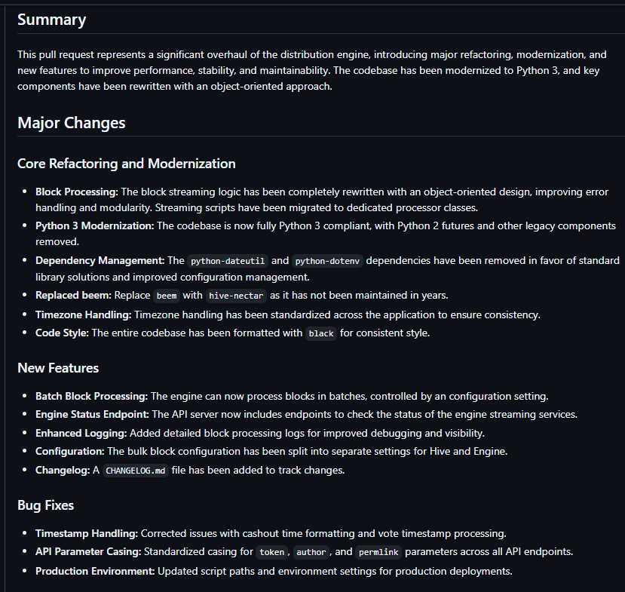Viewport: 625px width, 592px height.
Task: Click the Bug Fixes heading
Action: (x=45, y=505)
